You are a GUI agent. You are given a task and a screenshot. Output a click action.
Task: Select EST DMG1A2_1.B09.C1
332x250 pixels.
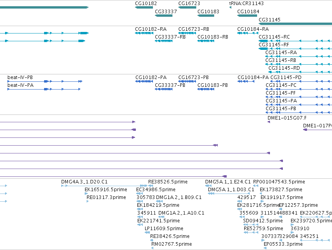pyautogui.click(x=179, y=197)
